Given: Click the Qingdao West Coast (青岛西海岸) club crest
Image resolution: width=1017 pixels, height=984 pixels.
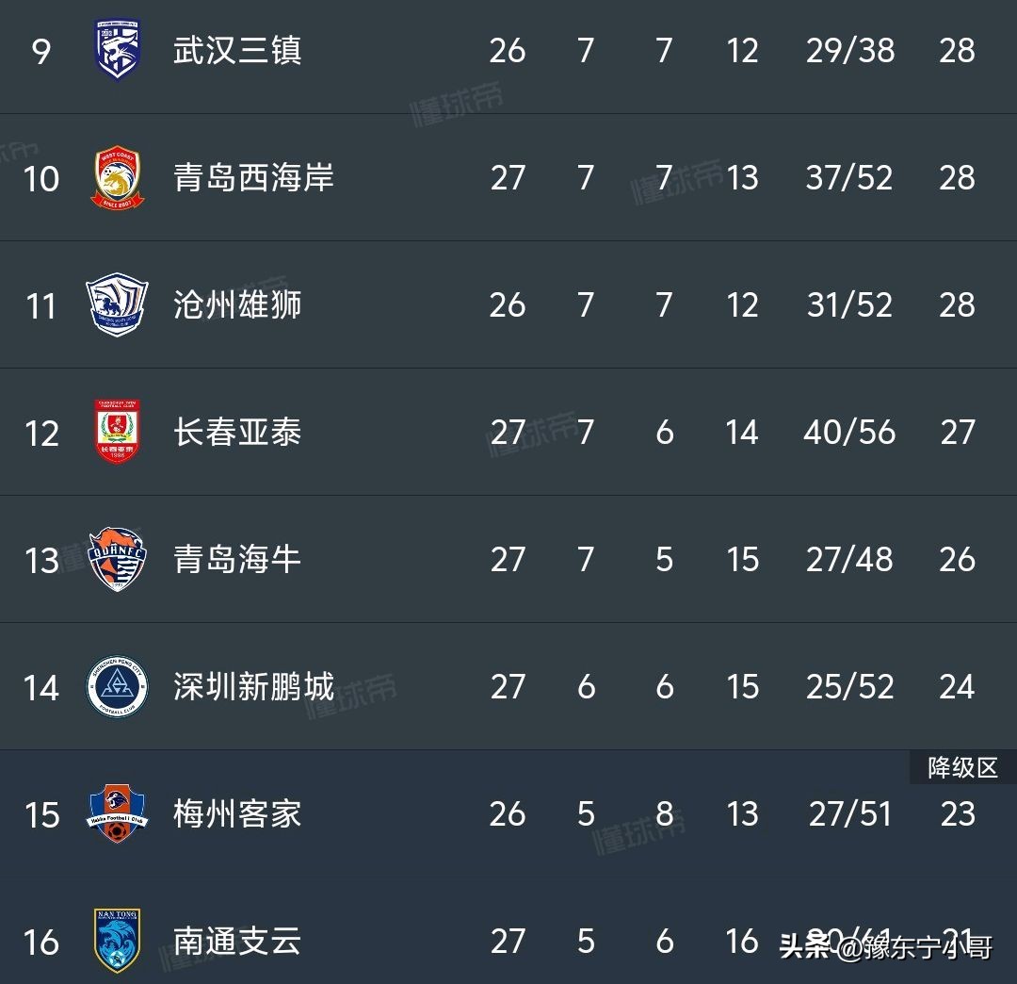Looking at the screenshot, I should coord(118,178).
